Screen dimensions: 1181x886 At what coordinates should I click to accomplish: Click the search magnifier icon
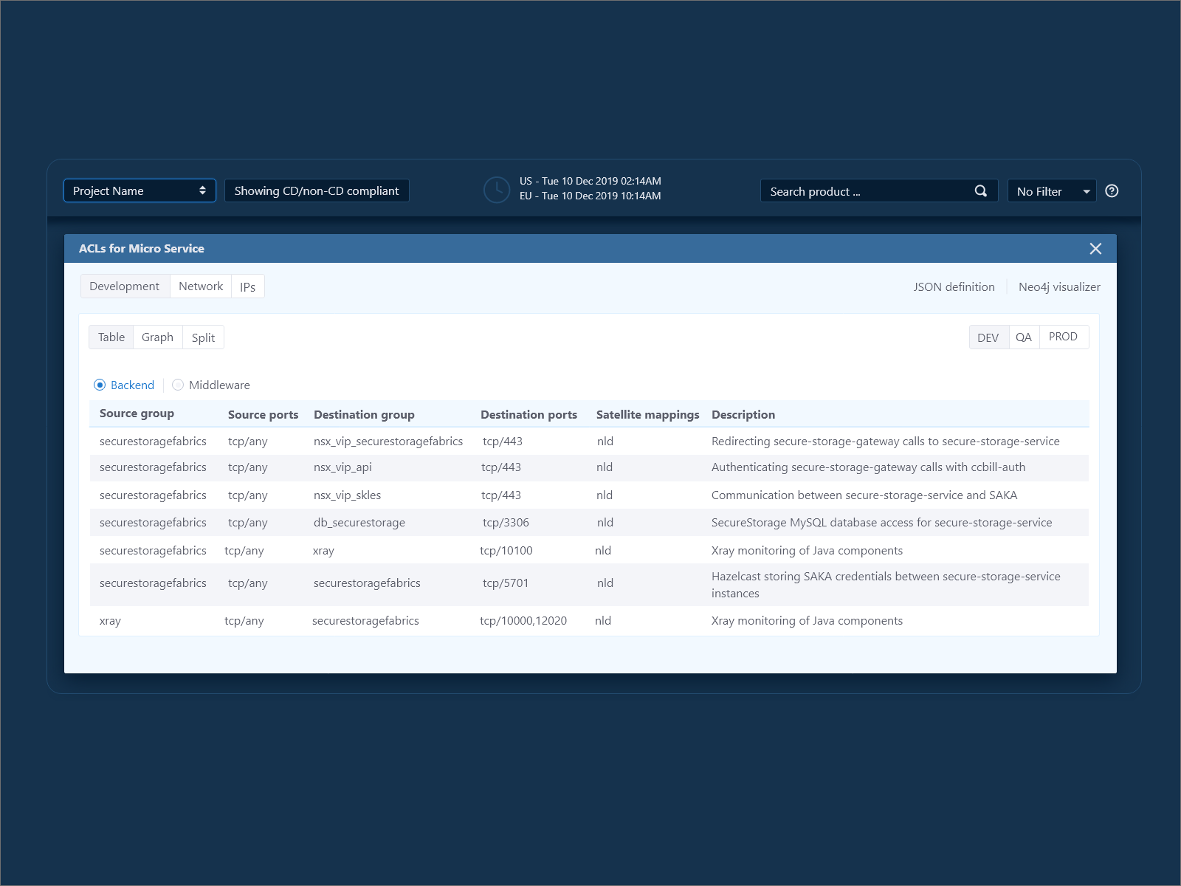tap(981, 190)
